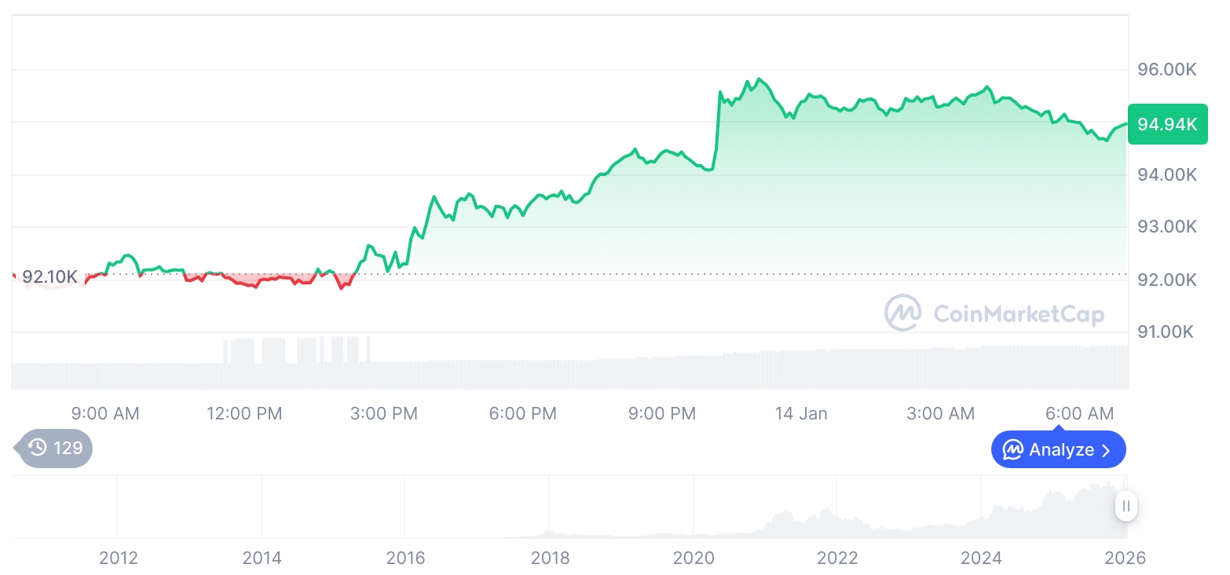Select the green 94.94K current price tag

[1166, 124]
